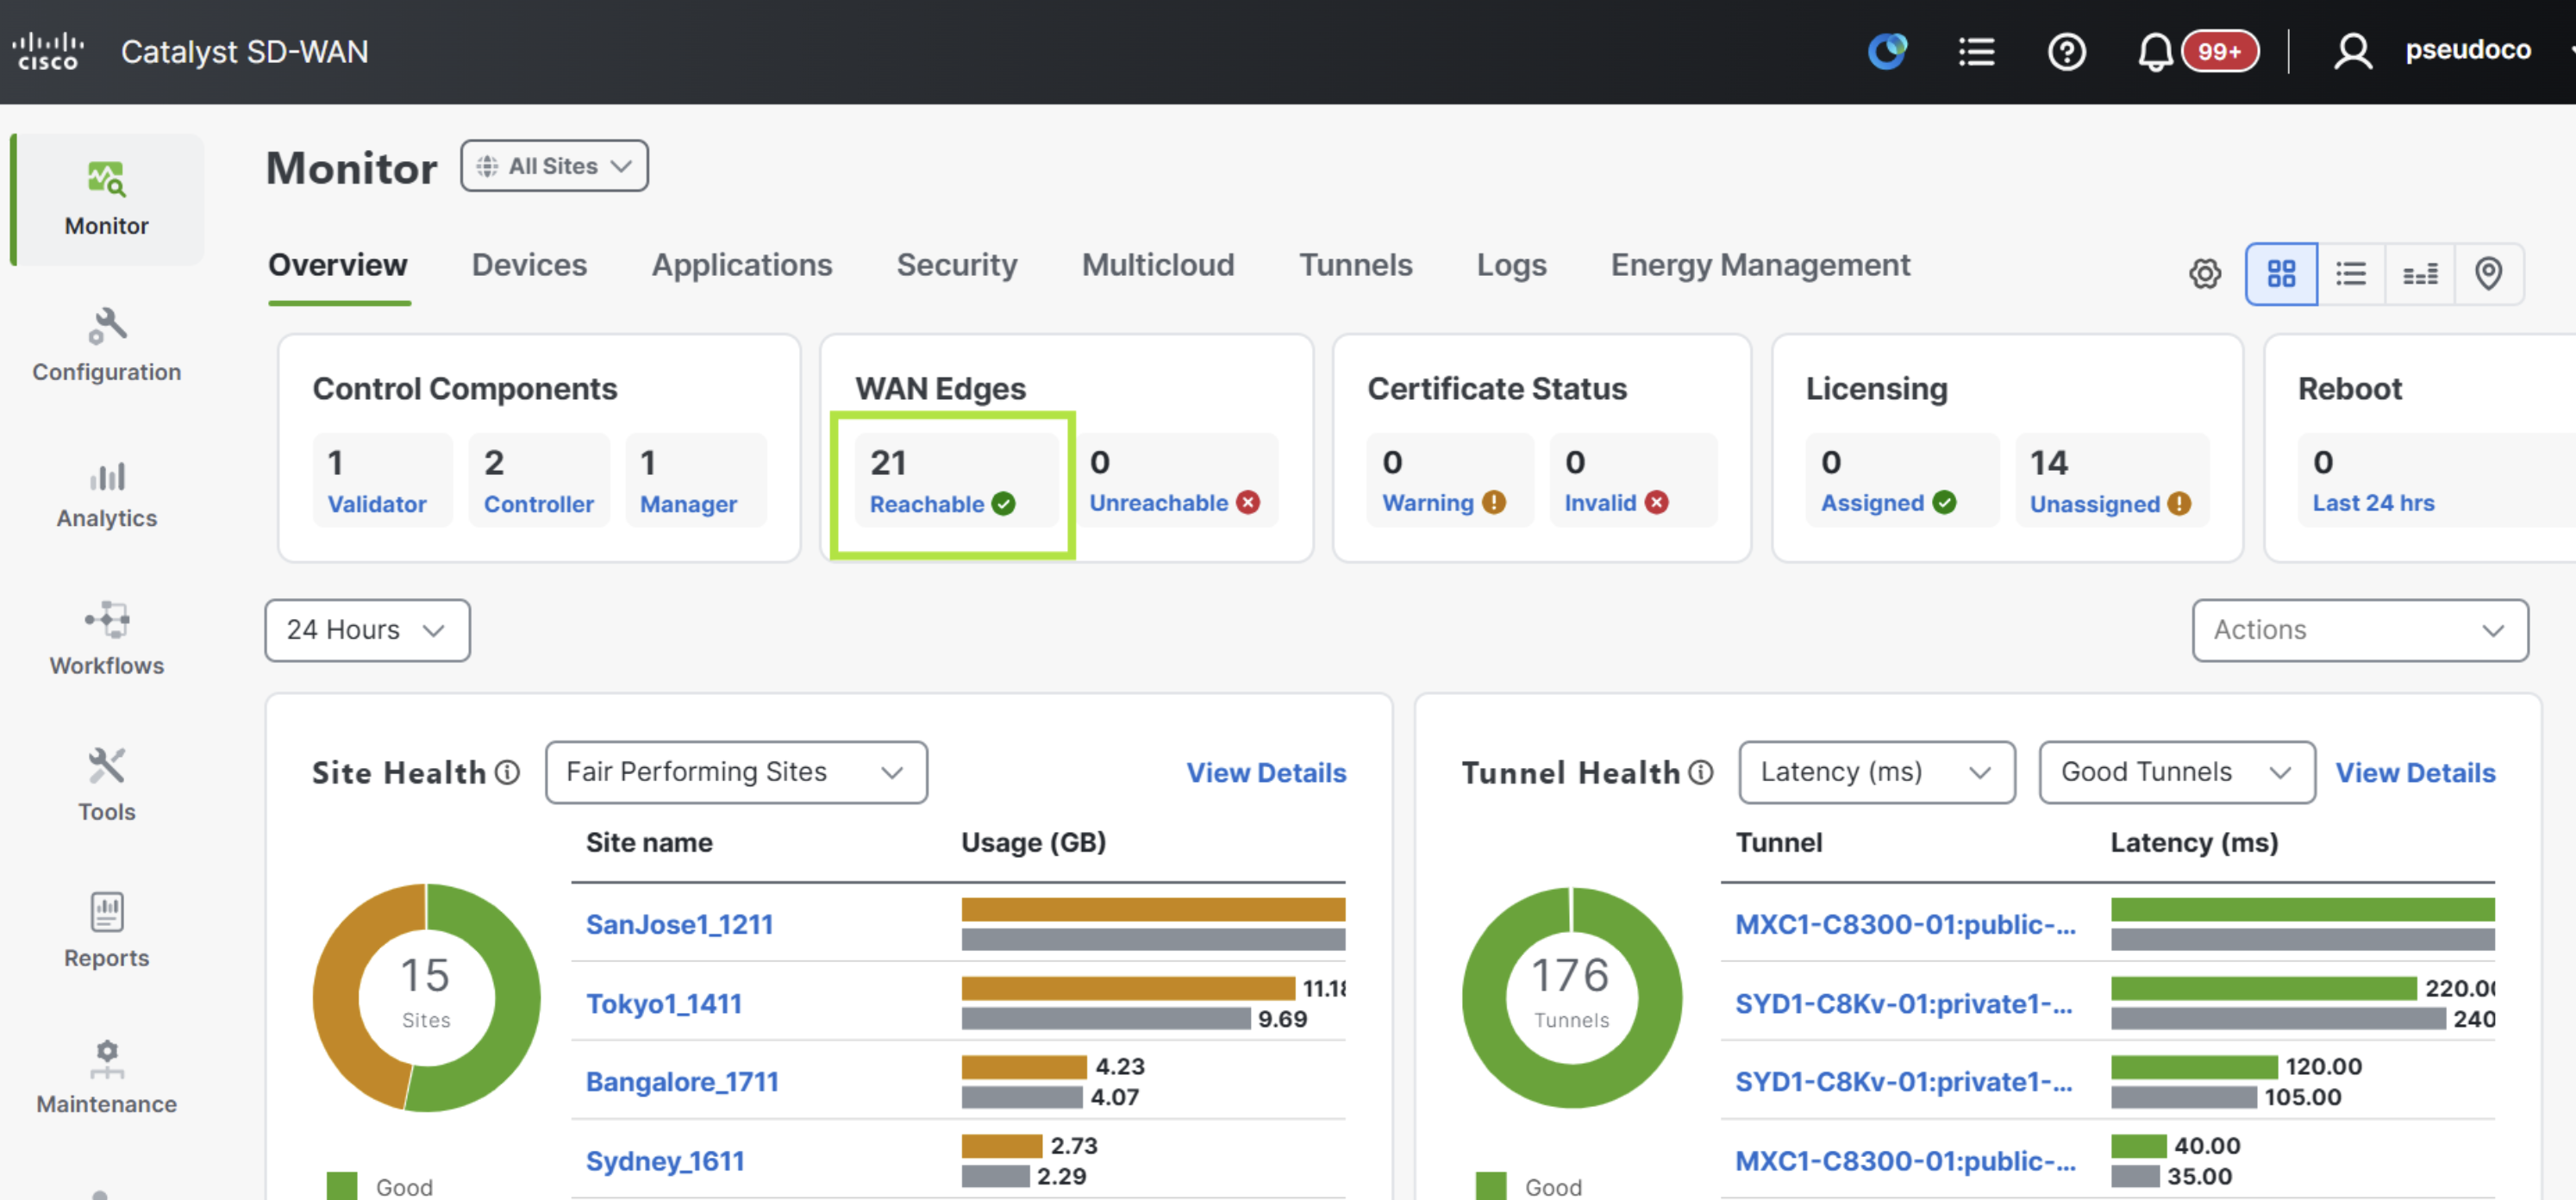This screenshot has height=1200, width=2576.
Task: Open the Configuration sidebar section
Action: point(107,345)
